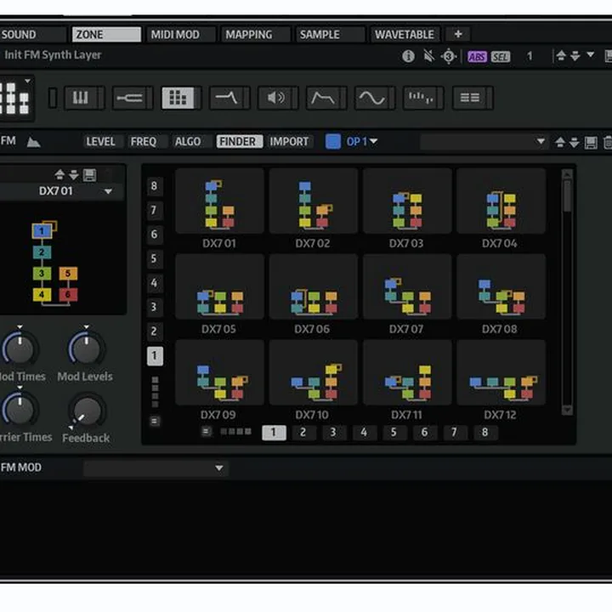Open the FINDER page
The width and height of the screenshot is (612, 612).
click(x=239, y=142)
